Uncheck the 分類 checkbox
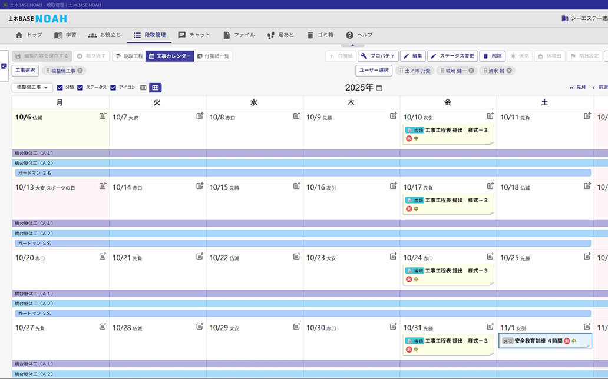Viewport: 608px width, 379px height. (60, 88)
